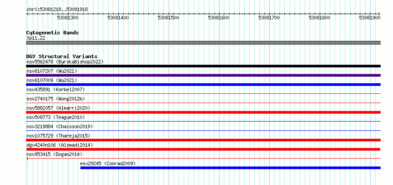Click ruler tick label 53081300
This screenshot has height=185, width=393.
coord(68,18)
